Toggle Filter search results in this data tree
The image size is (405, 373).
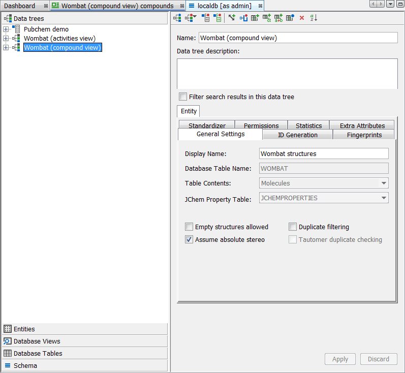point(183,97)
